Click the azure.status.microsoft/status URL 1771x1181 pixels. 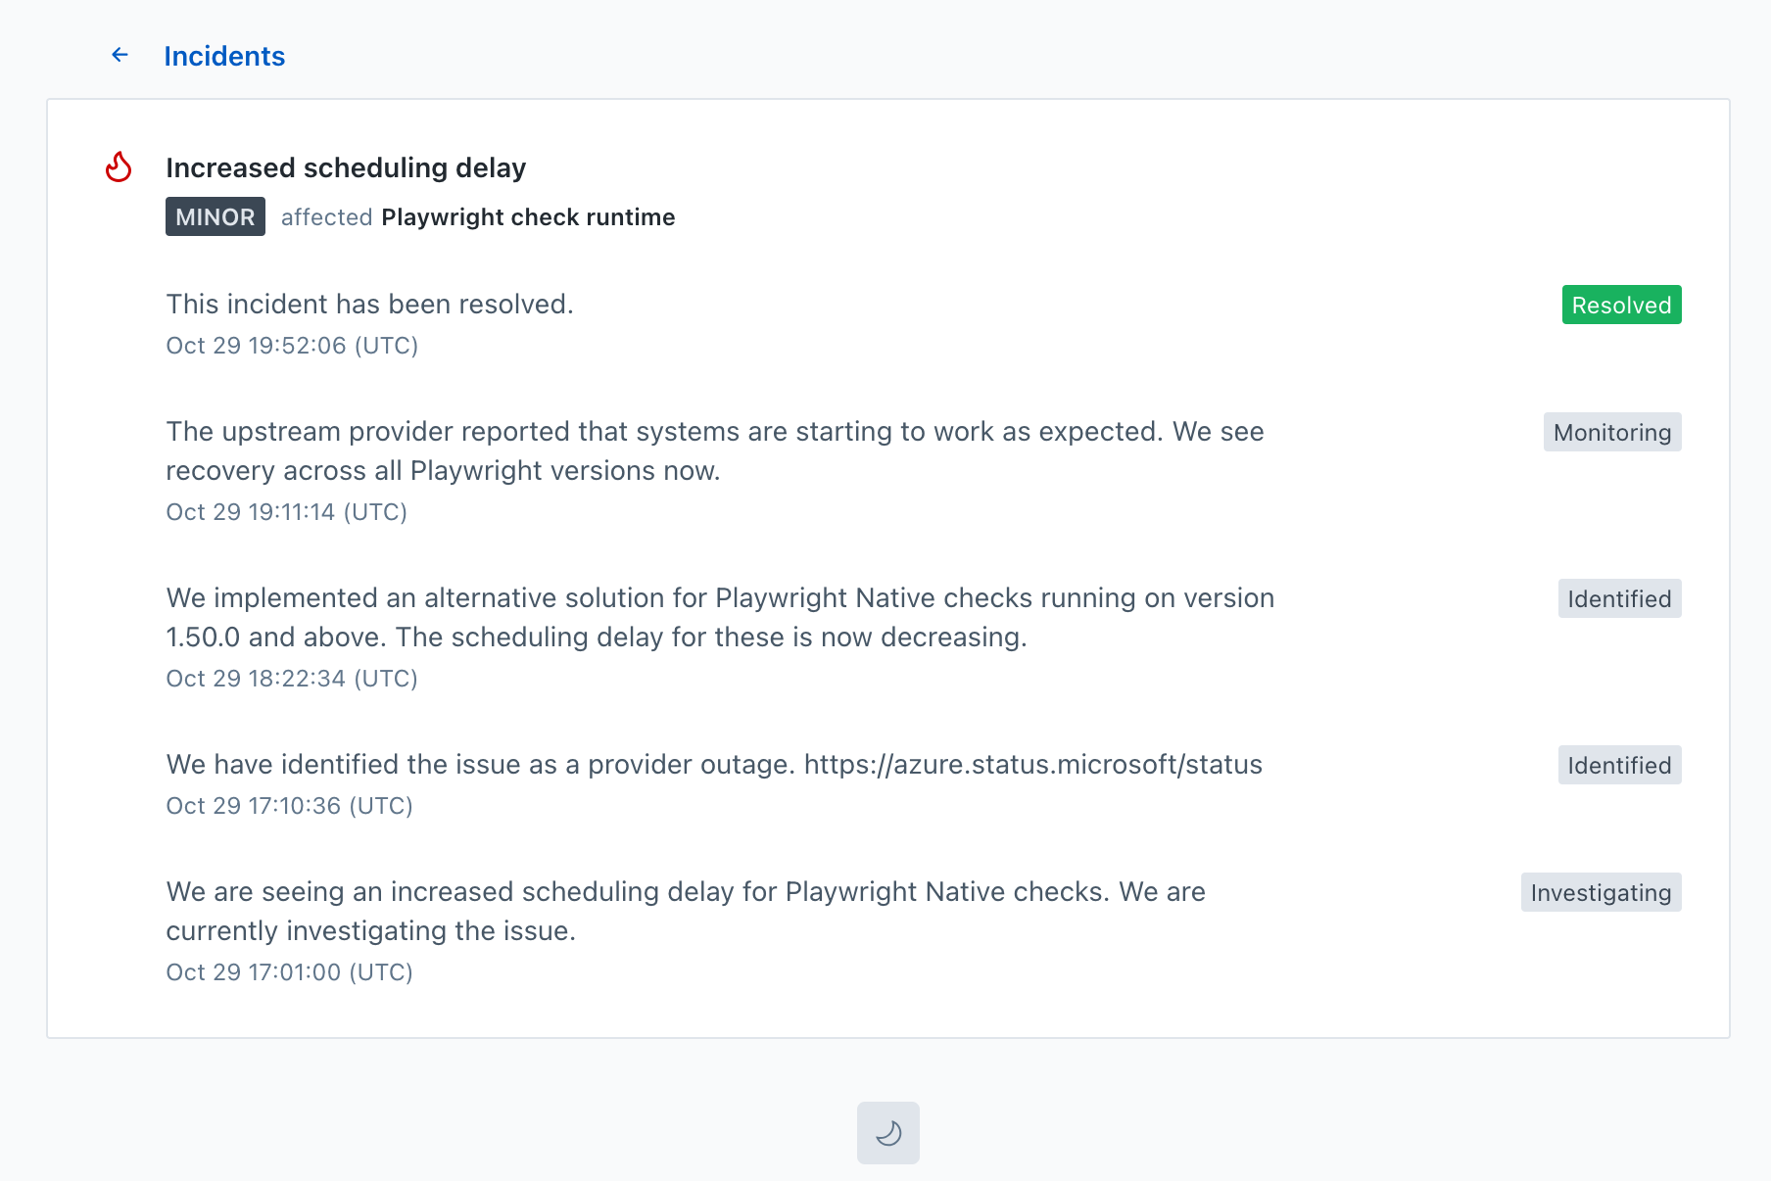point(1032,765)
